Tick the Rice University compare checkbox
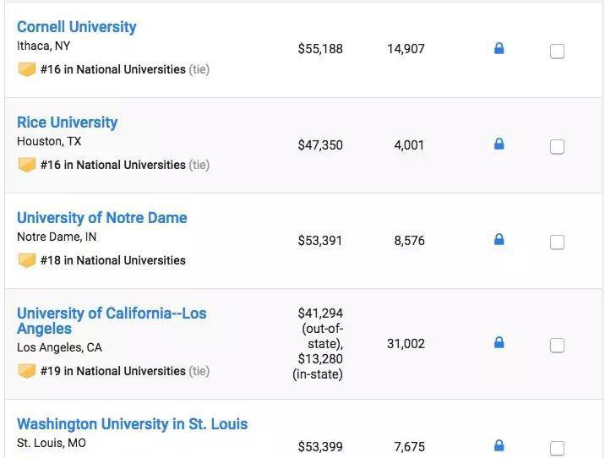Image resolution: width=605 pixels, height=458 pixels. pos(557,147)
